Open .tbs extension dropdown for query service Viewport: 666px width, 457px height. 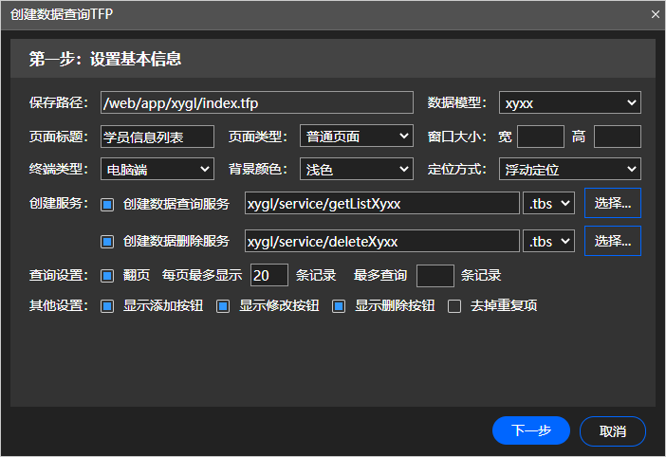(549, 204)
